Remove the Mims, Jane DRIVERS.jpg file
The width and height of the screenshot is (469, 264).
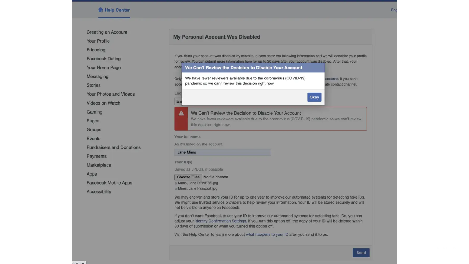click(x=176, y=183)
